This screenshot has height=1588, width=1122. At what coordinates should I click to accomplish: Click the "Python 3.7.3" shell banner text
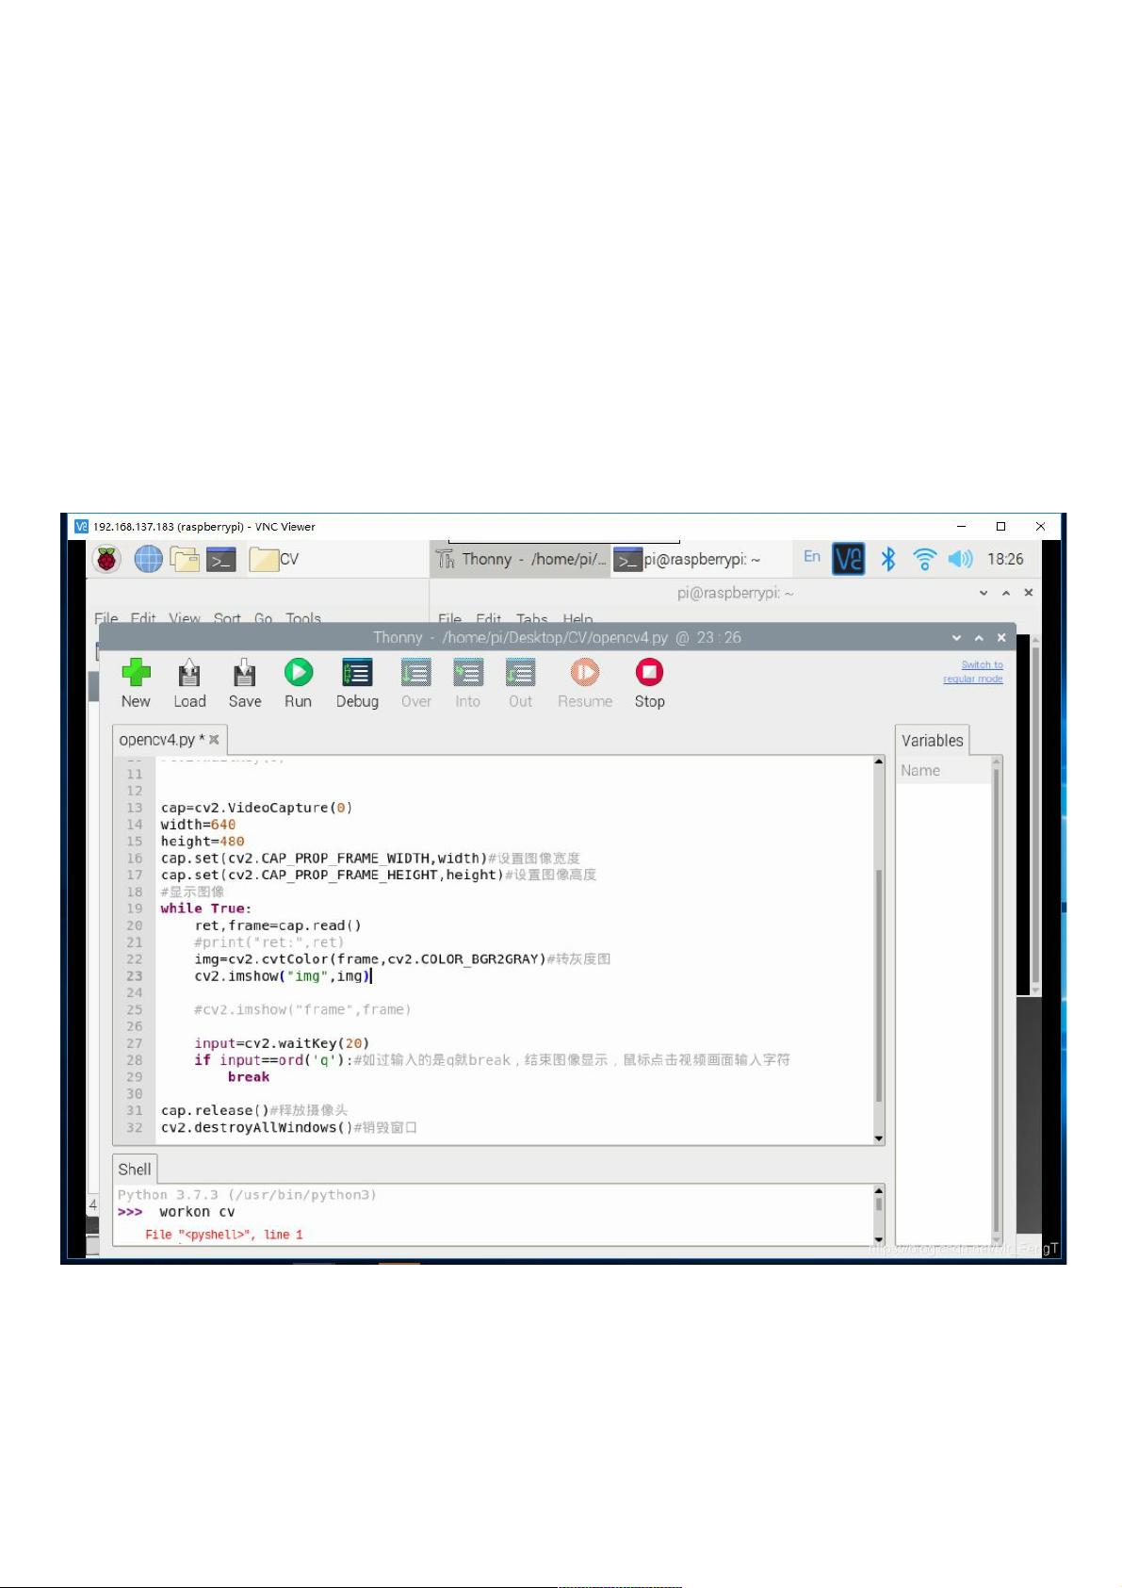coord(247,1195)
